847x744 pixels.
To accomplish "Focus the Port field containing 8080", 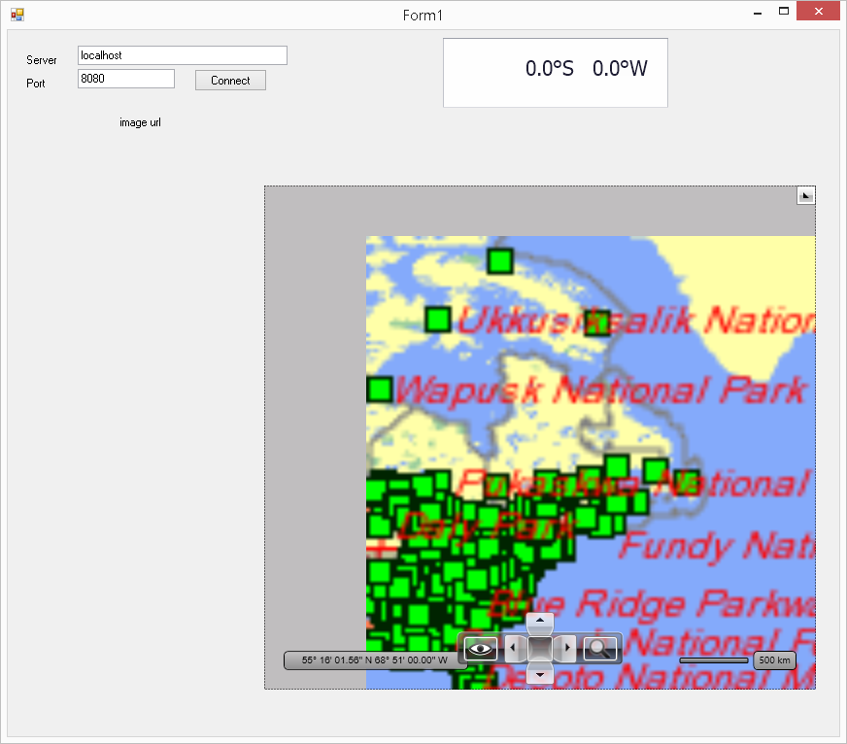I will (126, 79).
